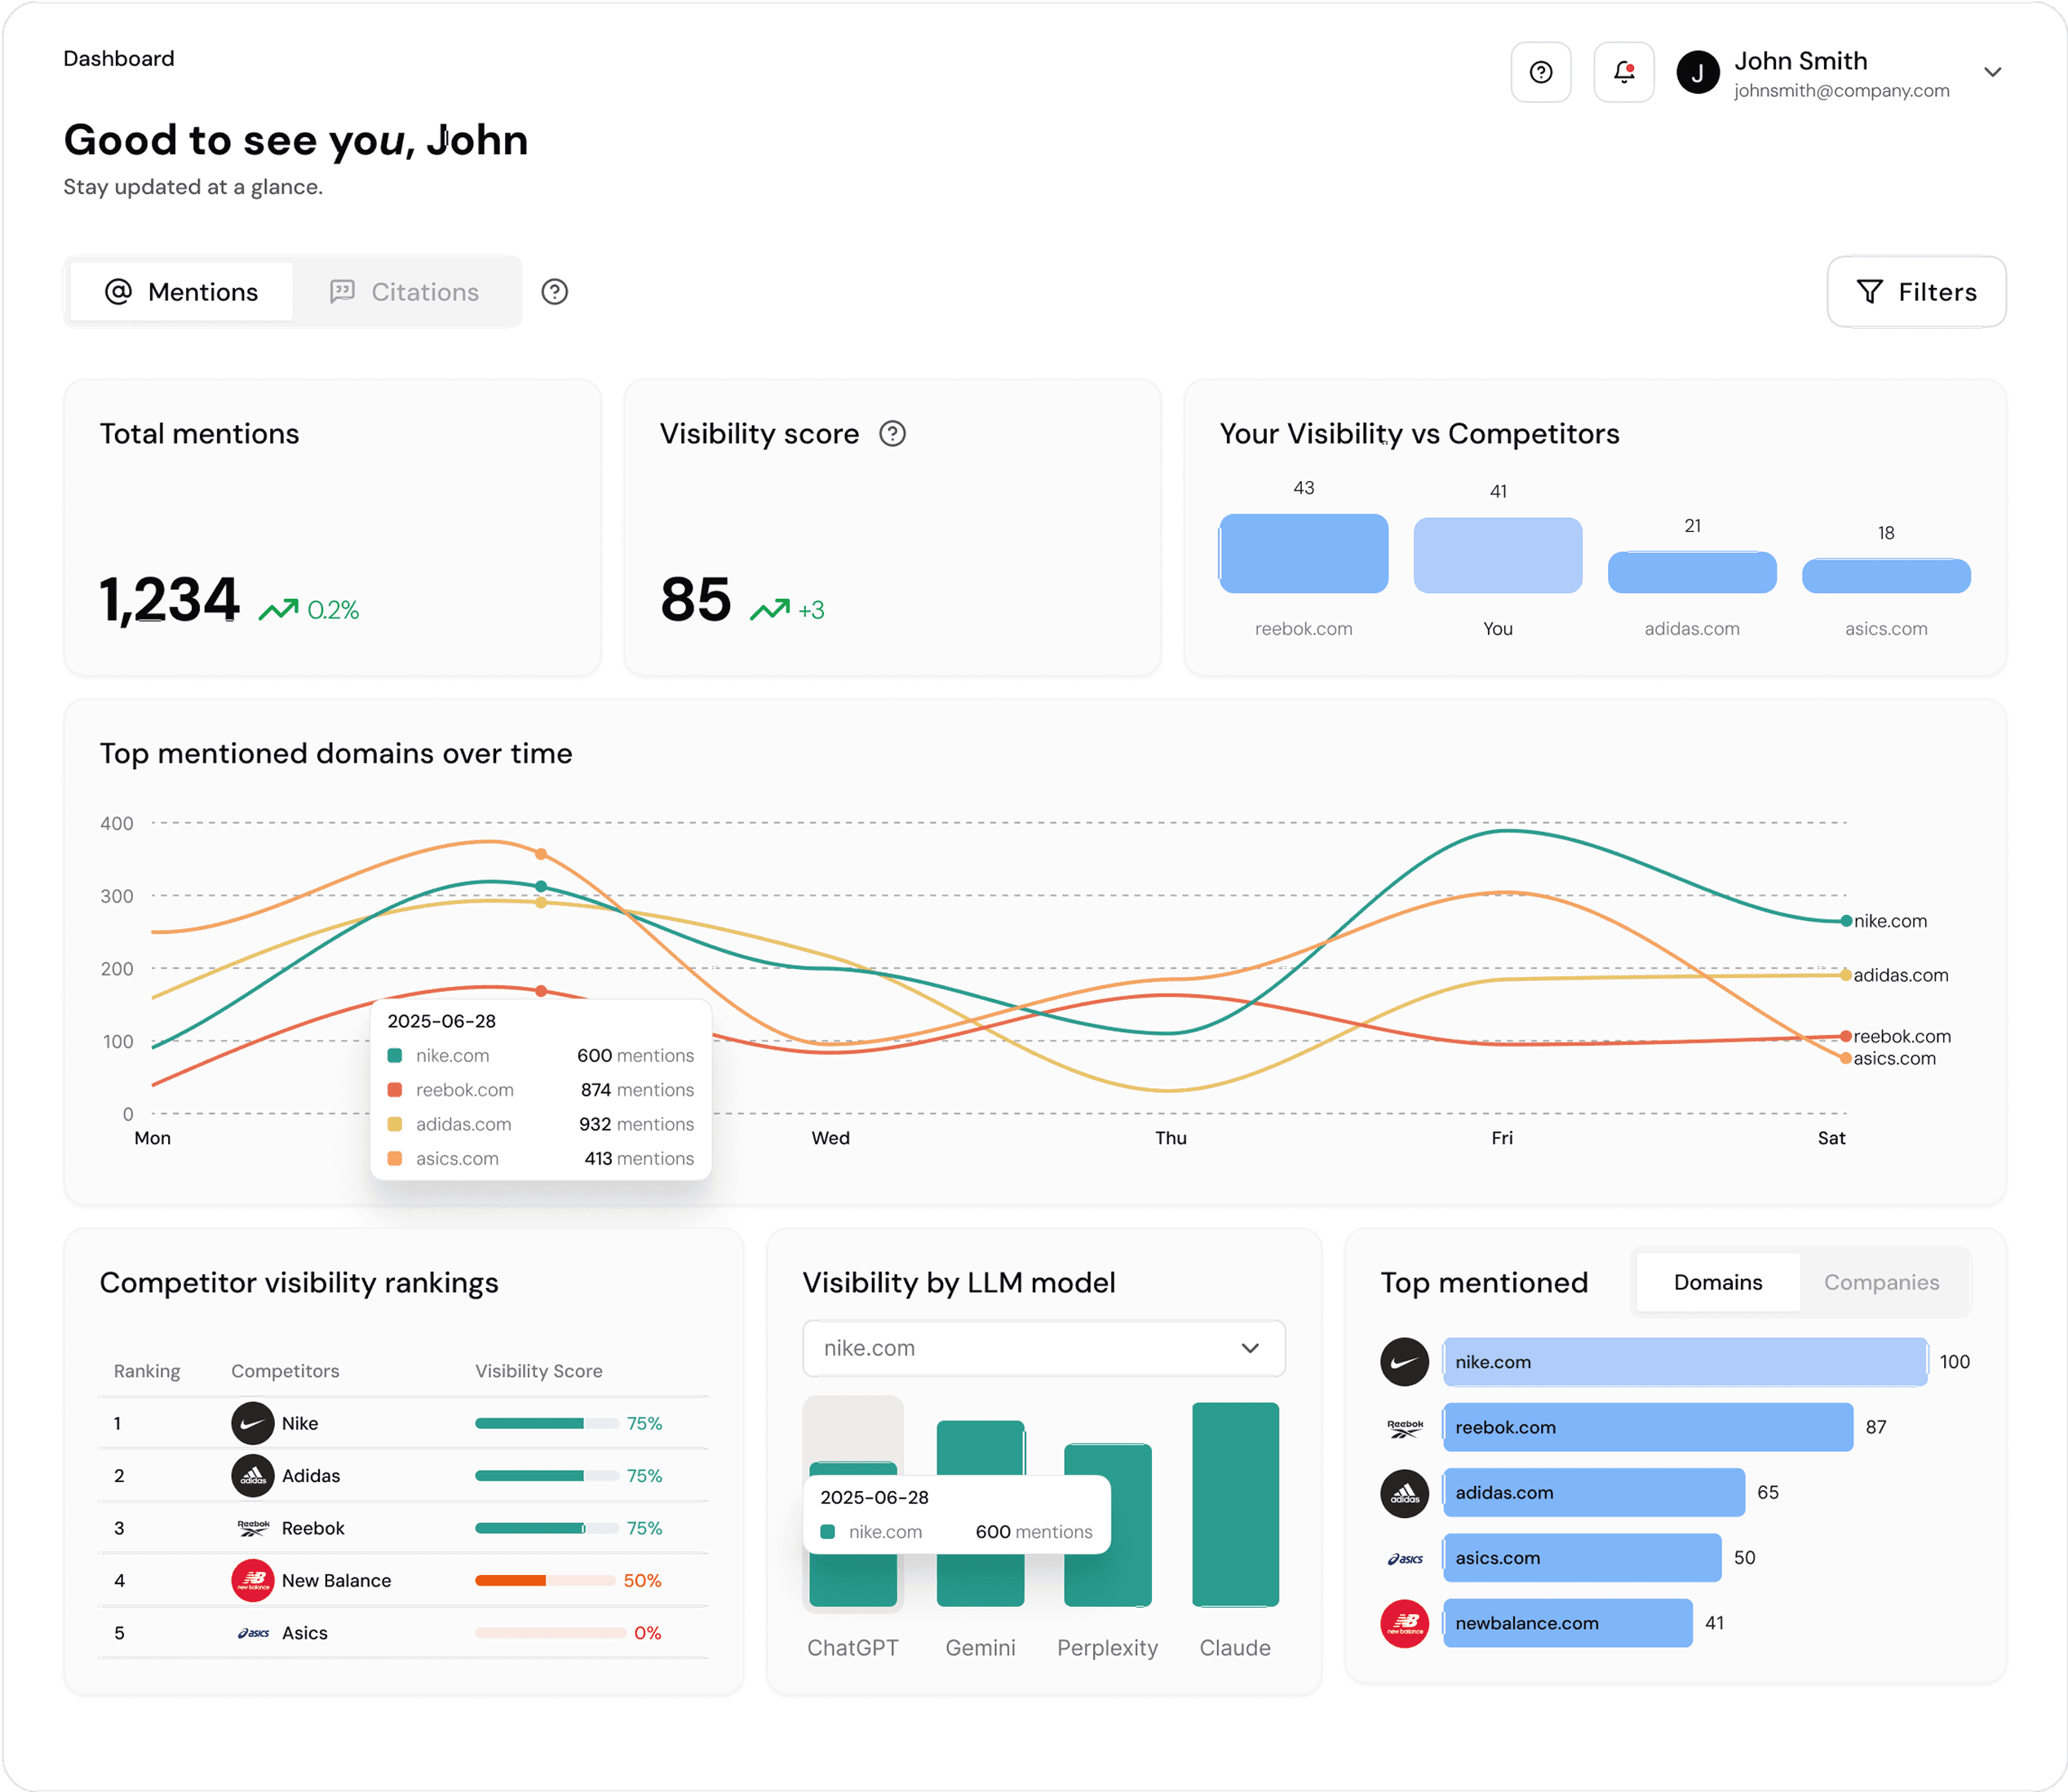
Task: Click the Reebok logo in Top mentioned
Action: point(1404,1428)
